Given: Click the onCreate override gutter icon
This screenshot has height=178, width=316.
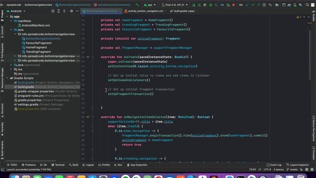Looking at the screenshot, I should [88, 57].
